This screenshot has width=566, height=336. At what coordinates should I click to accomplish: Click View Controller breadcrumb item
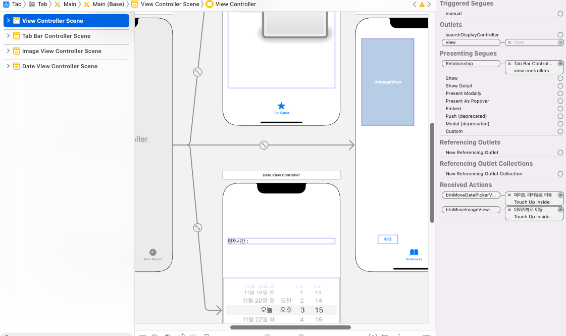coord(231,4)
